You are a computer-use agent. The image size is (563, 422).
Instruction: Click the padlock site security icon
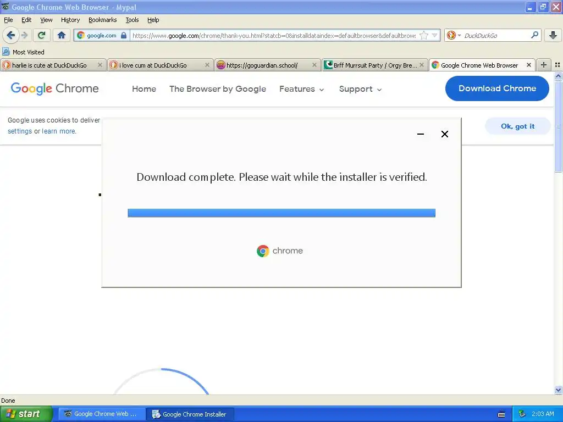pyautogui.click(x=124, y=35)
